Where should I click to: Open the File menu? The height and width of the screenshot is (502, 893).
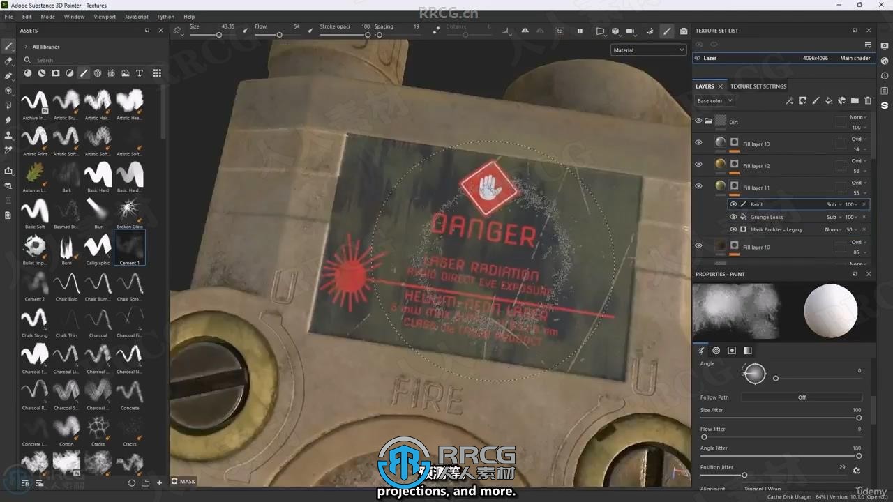[8, 17]
